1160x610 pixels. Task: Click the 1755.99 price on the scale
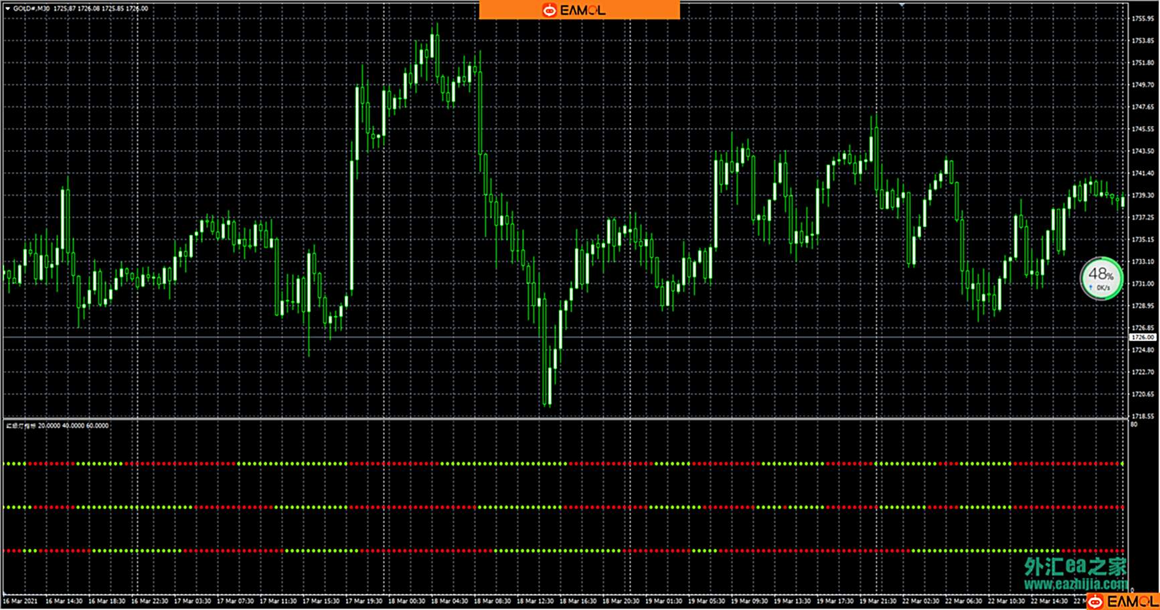click(1143, 19)
